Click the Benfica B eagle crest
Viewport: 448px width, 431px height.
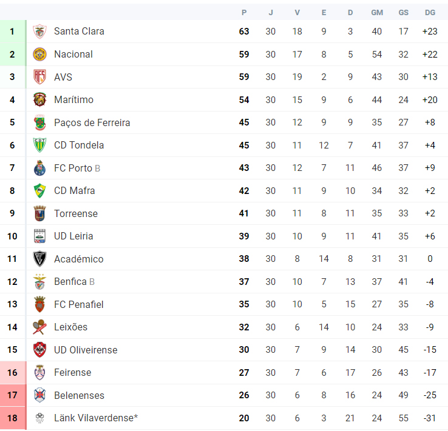[39, 281]
